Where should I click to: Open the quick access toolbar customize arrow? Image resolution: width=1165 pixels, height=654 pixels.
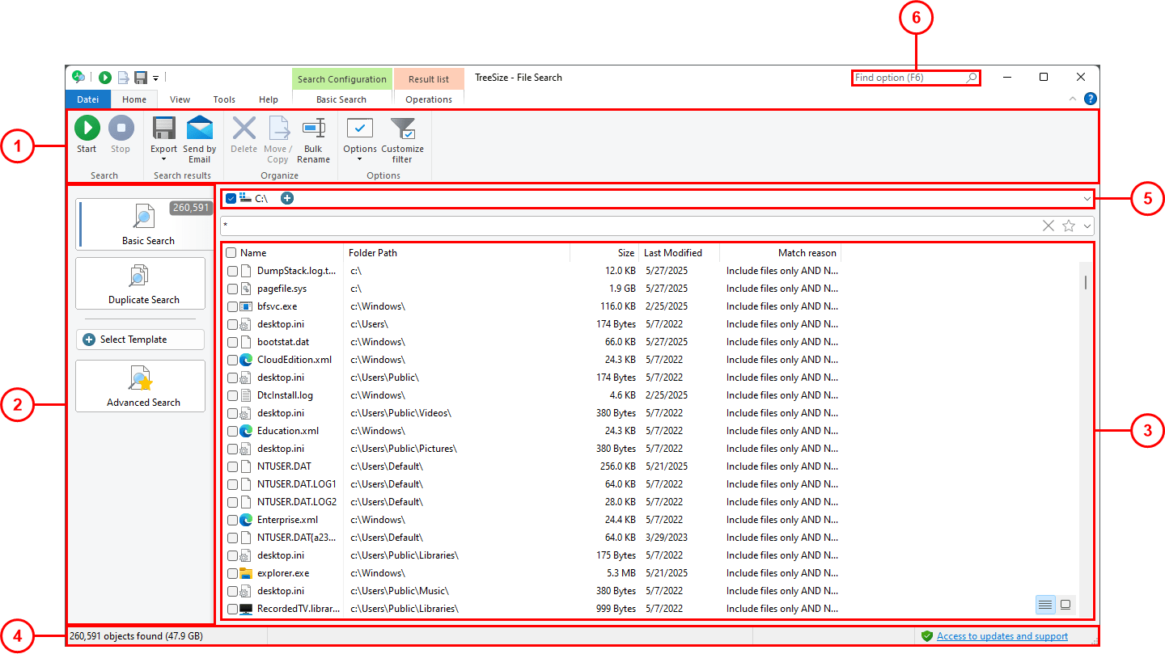tap(155, 78)
